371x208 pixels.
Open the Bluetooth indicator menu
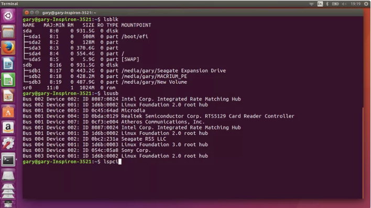[327, 4]
